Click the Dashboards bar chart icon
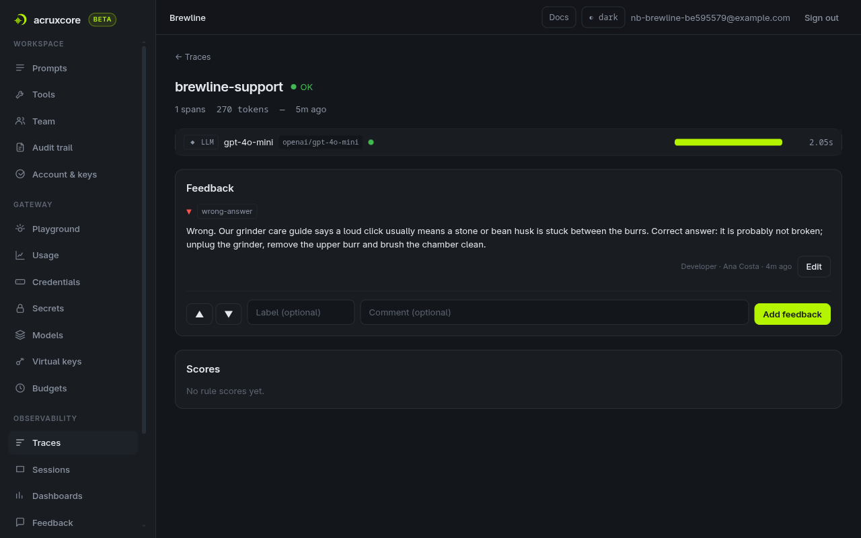 point(20,496)
